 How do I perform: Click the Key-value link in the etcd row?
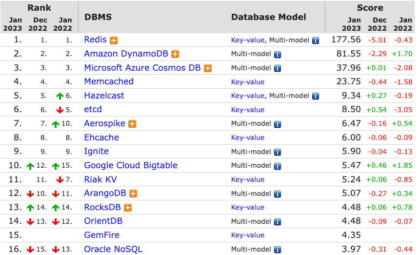click(x=248, y=110)
